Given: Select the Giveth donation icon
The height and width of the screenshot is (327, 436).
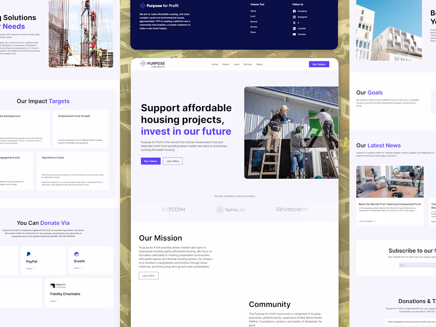Looking at the screenshot, I should 76,254.
